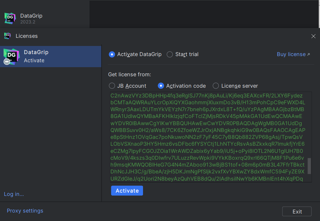The width and height of the screenshot is (320, 221).
Task: Select the Activate DataGrip radio option
Action: [x=112, y=54]
